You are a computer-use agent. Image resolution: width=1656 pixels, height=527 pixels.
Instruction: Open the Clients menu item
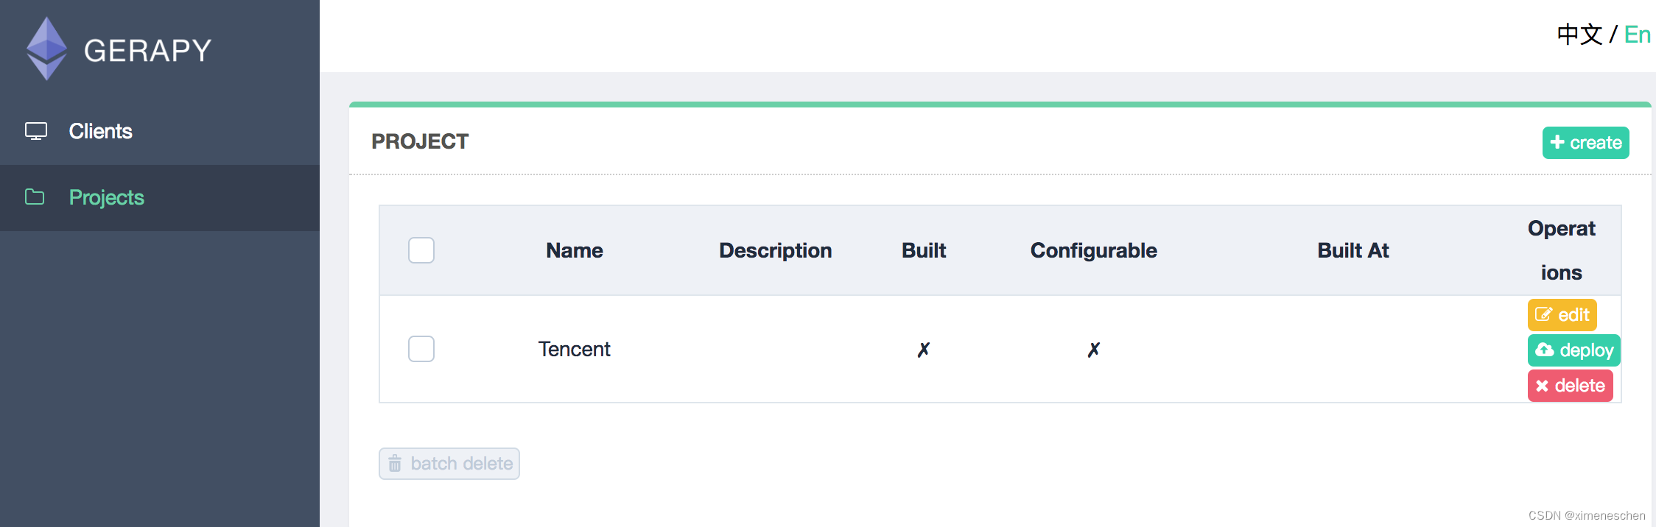[100, 131]
